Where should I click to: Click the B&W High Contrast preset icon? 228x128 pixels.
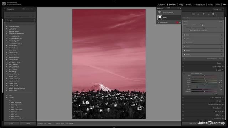point(10,105)
